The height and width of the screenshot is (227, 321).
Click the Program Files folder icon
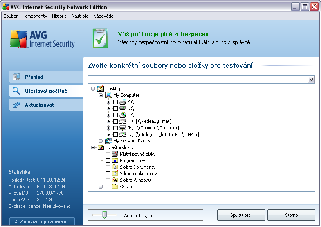click(x=115, y=160)
